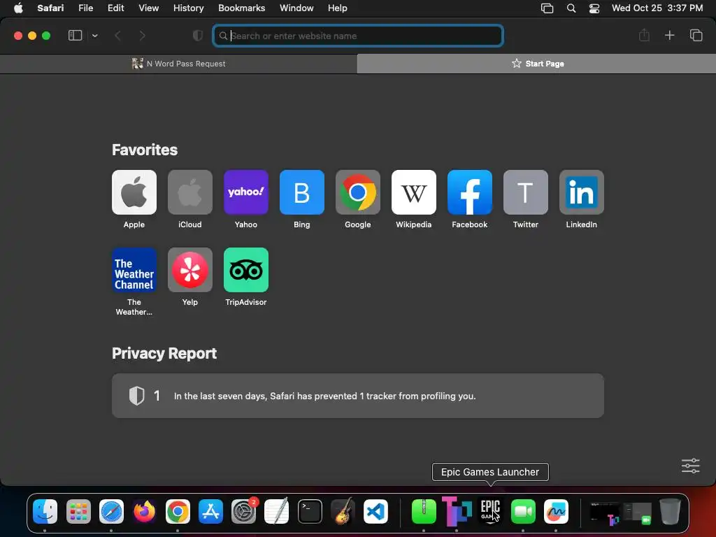Open the Bing favorite tile
The image size is (716, 537).
302,192
